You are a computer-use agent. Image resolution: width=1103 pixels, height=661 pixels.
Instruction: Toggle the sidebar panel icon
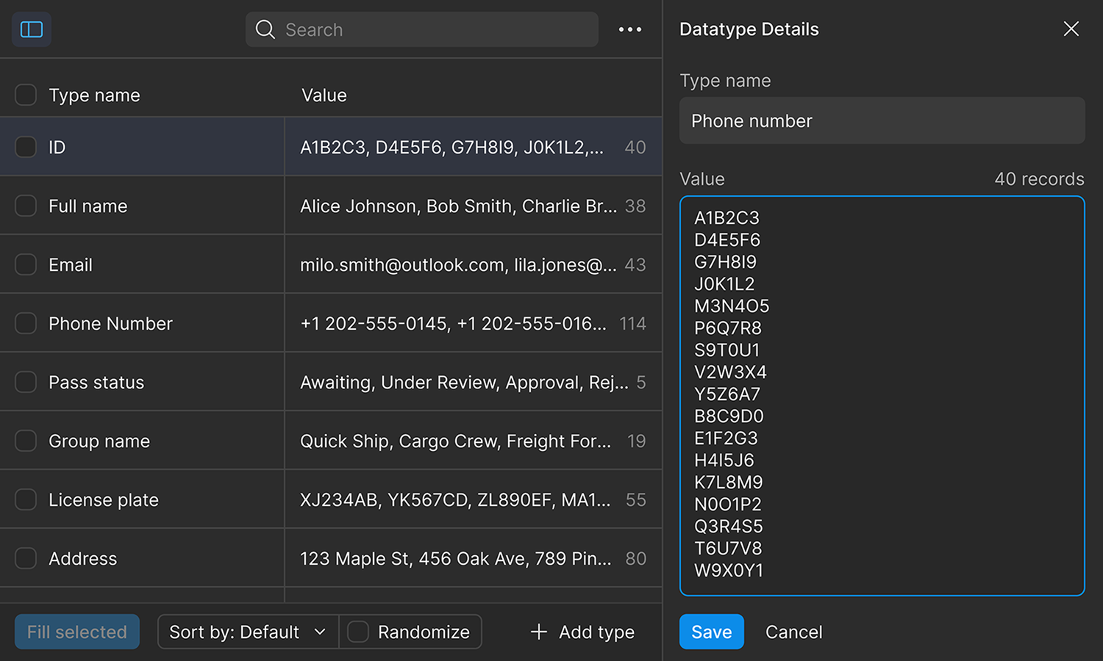pos(32,29)
